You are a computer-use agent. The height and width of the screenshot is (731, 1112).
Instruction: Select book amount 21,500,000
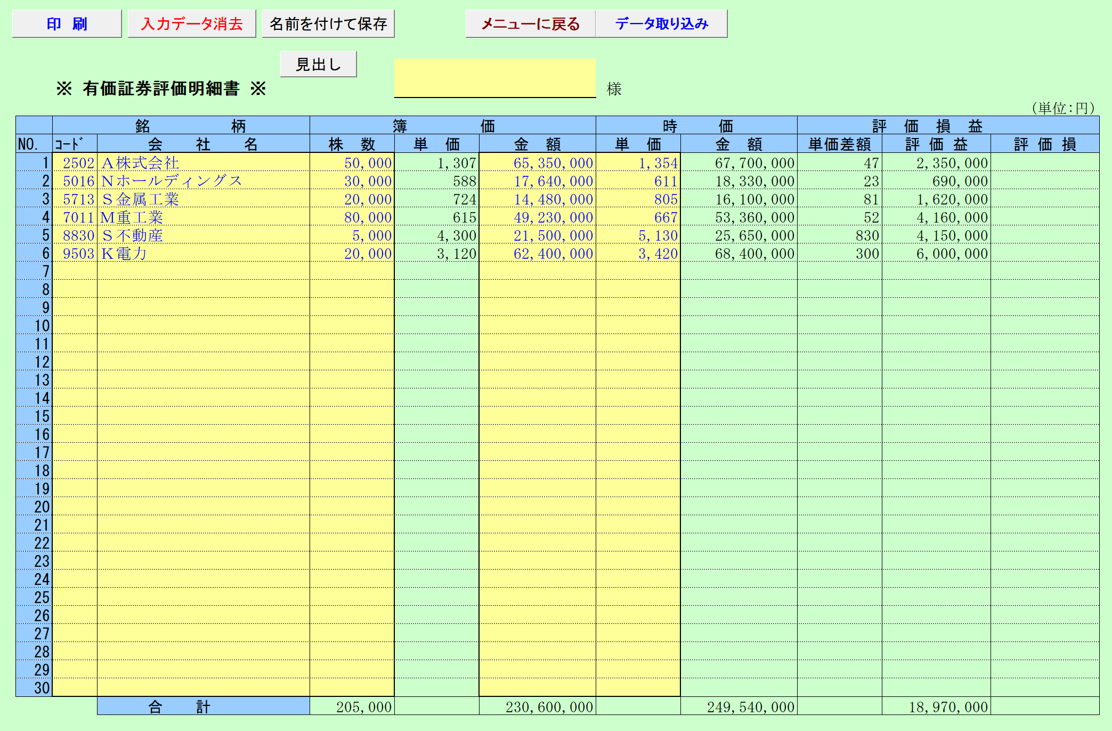pos(537,235)
